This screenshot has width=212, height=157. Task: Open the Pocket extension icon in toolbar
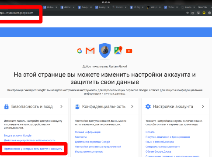point(193,13)
